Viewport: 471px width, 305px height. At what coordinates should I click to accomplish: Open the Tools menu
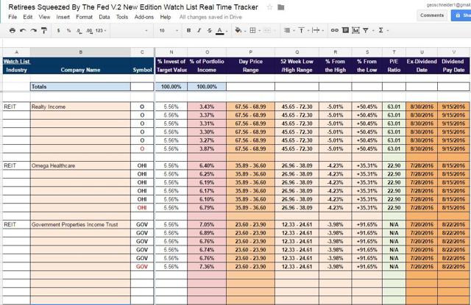click(122, 17)
